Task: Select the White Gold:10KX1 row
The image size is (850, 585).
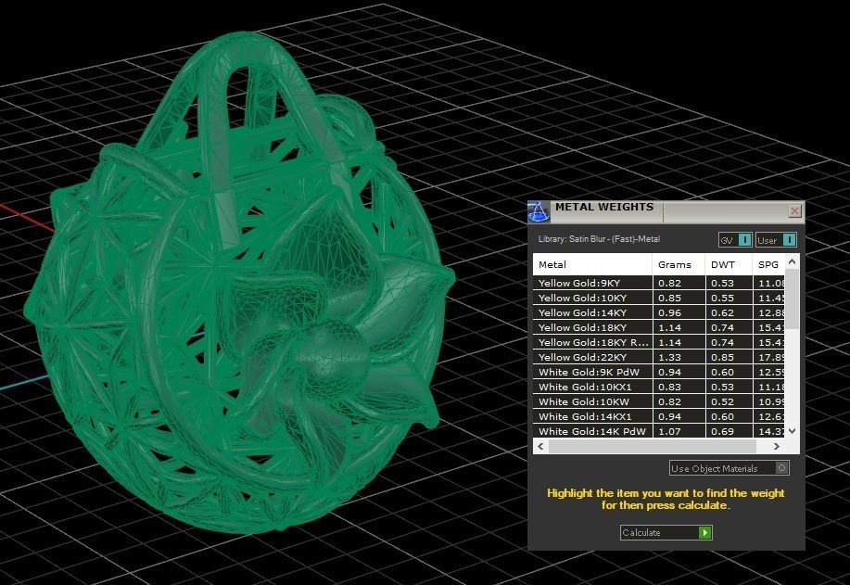Action: [659, 387]
